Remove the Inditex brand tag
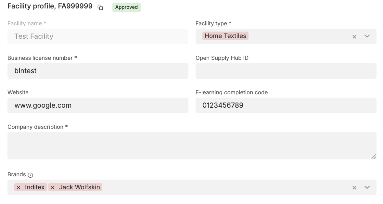Image resolution: width=383 pixels, height=204 pixels. point(19,187)
